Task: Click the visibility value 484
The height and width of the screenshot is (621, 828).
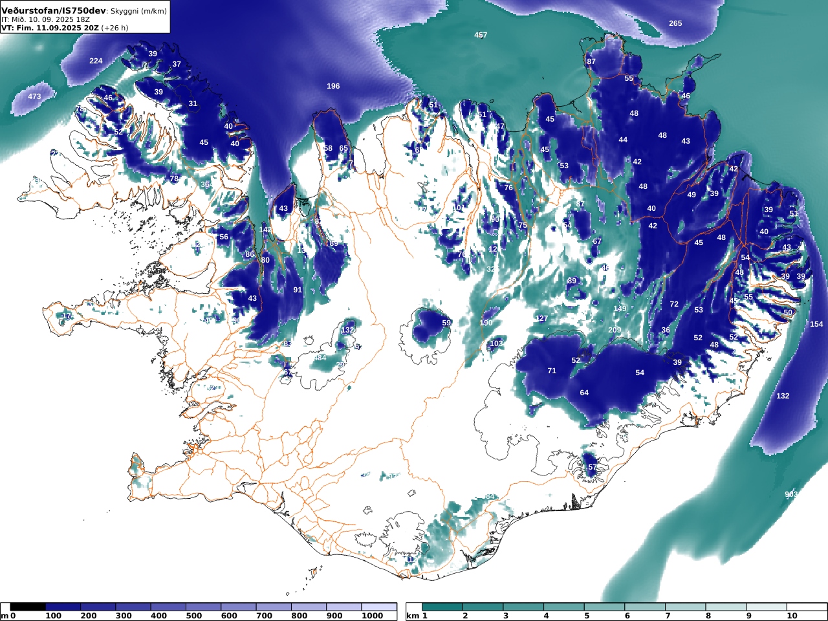Action: tap(320, 358)
